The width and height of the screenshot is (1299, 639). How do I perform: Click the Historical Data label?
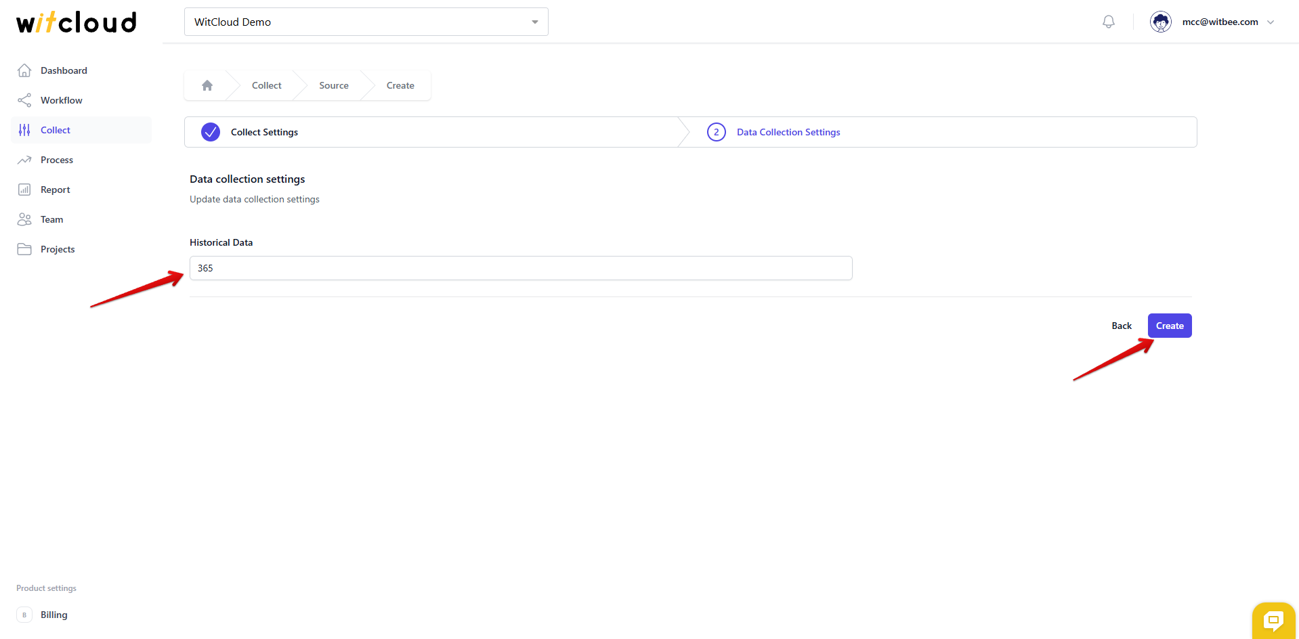coord(221,242)
